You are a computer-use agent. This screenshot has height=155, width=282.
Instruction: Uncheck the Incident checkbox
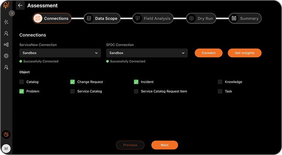coord(136,82)
